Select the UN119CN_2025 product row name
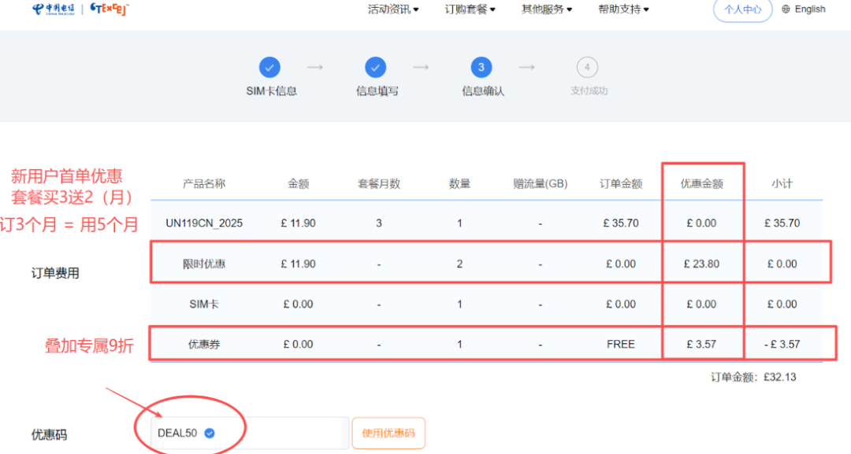The image size is (851, 454). (x=204, y=223)
